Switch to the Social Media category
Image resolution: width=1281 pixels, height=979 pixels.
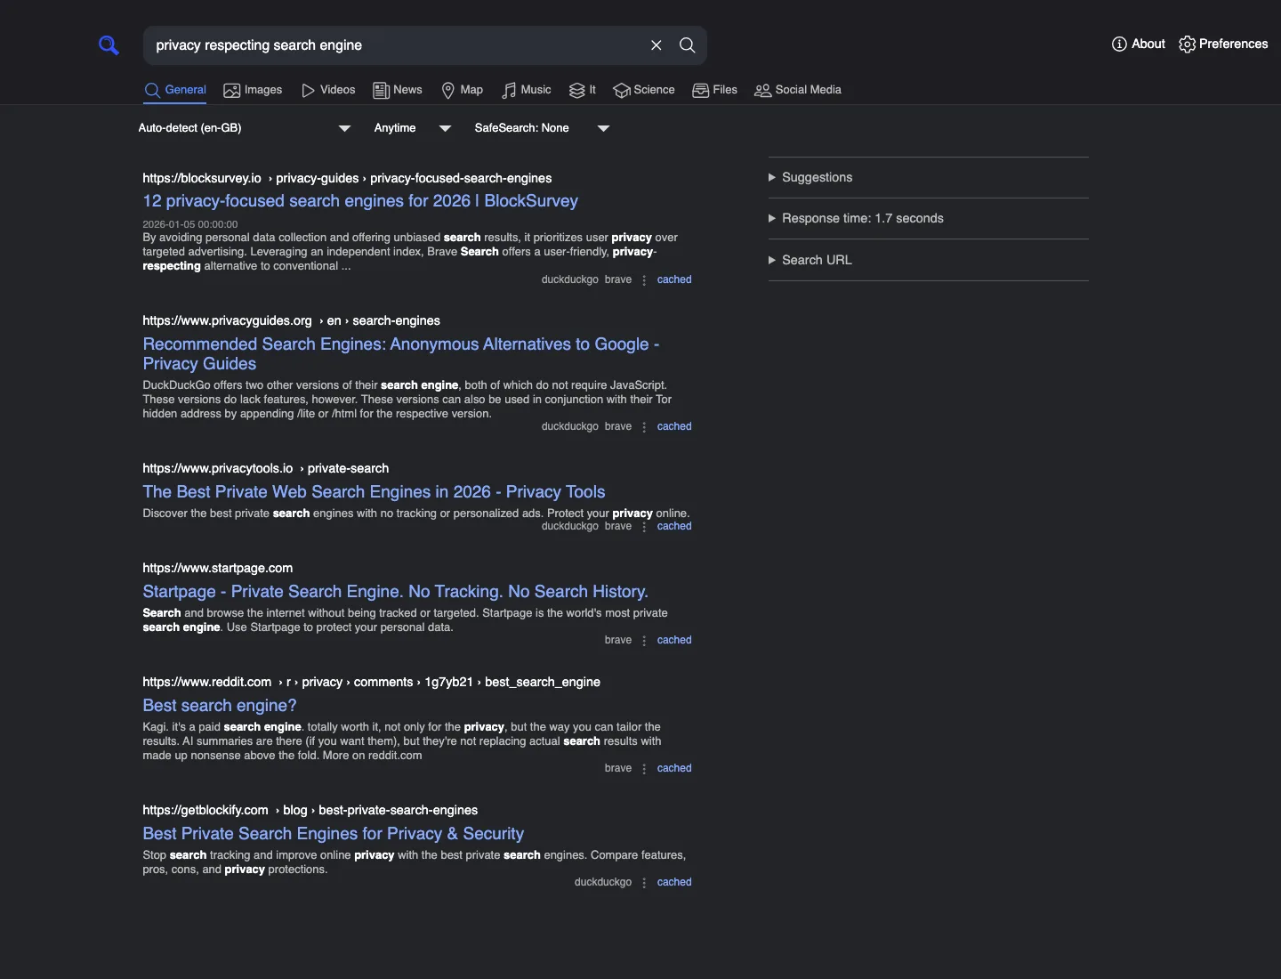[x=798, y=90]
